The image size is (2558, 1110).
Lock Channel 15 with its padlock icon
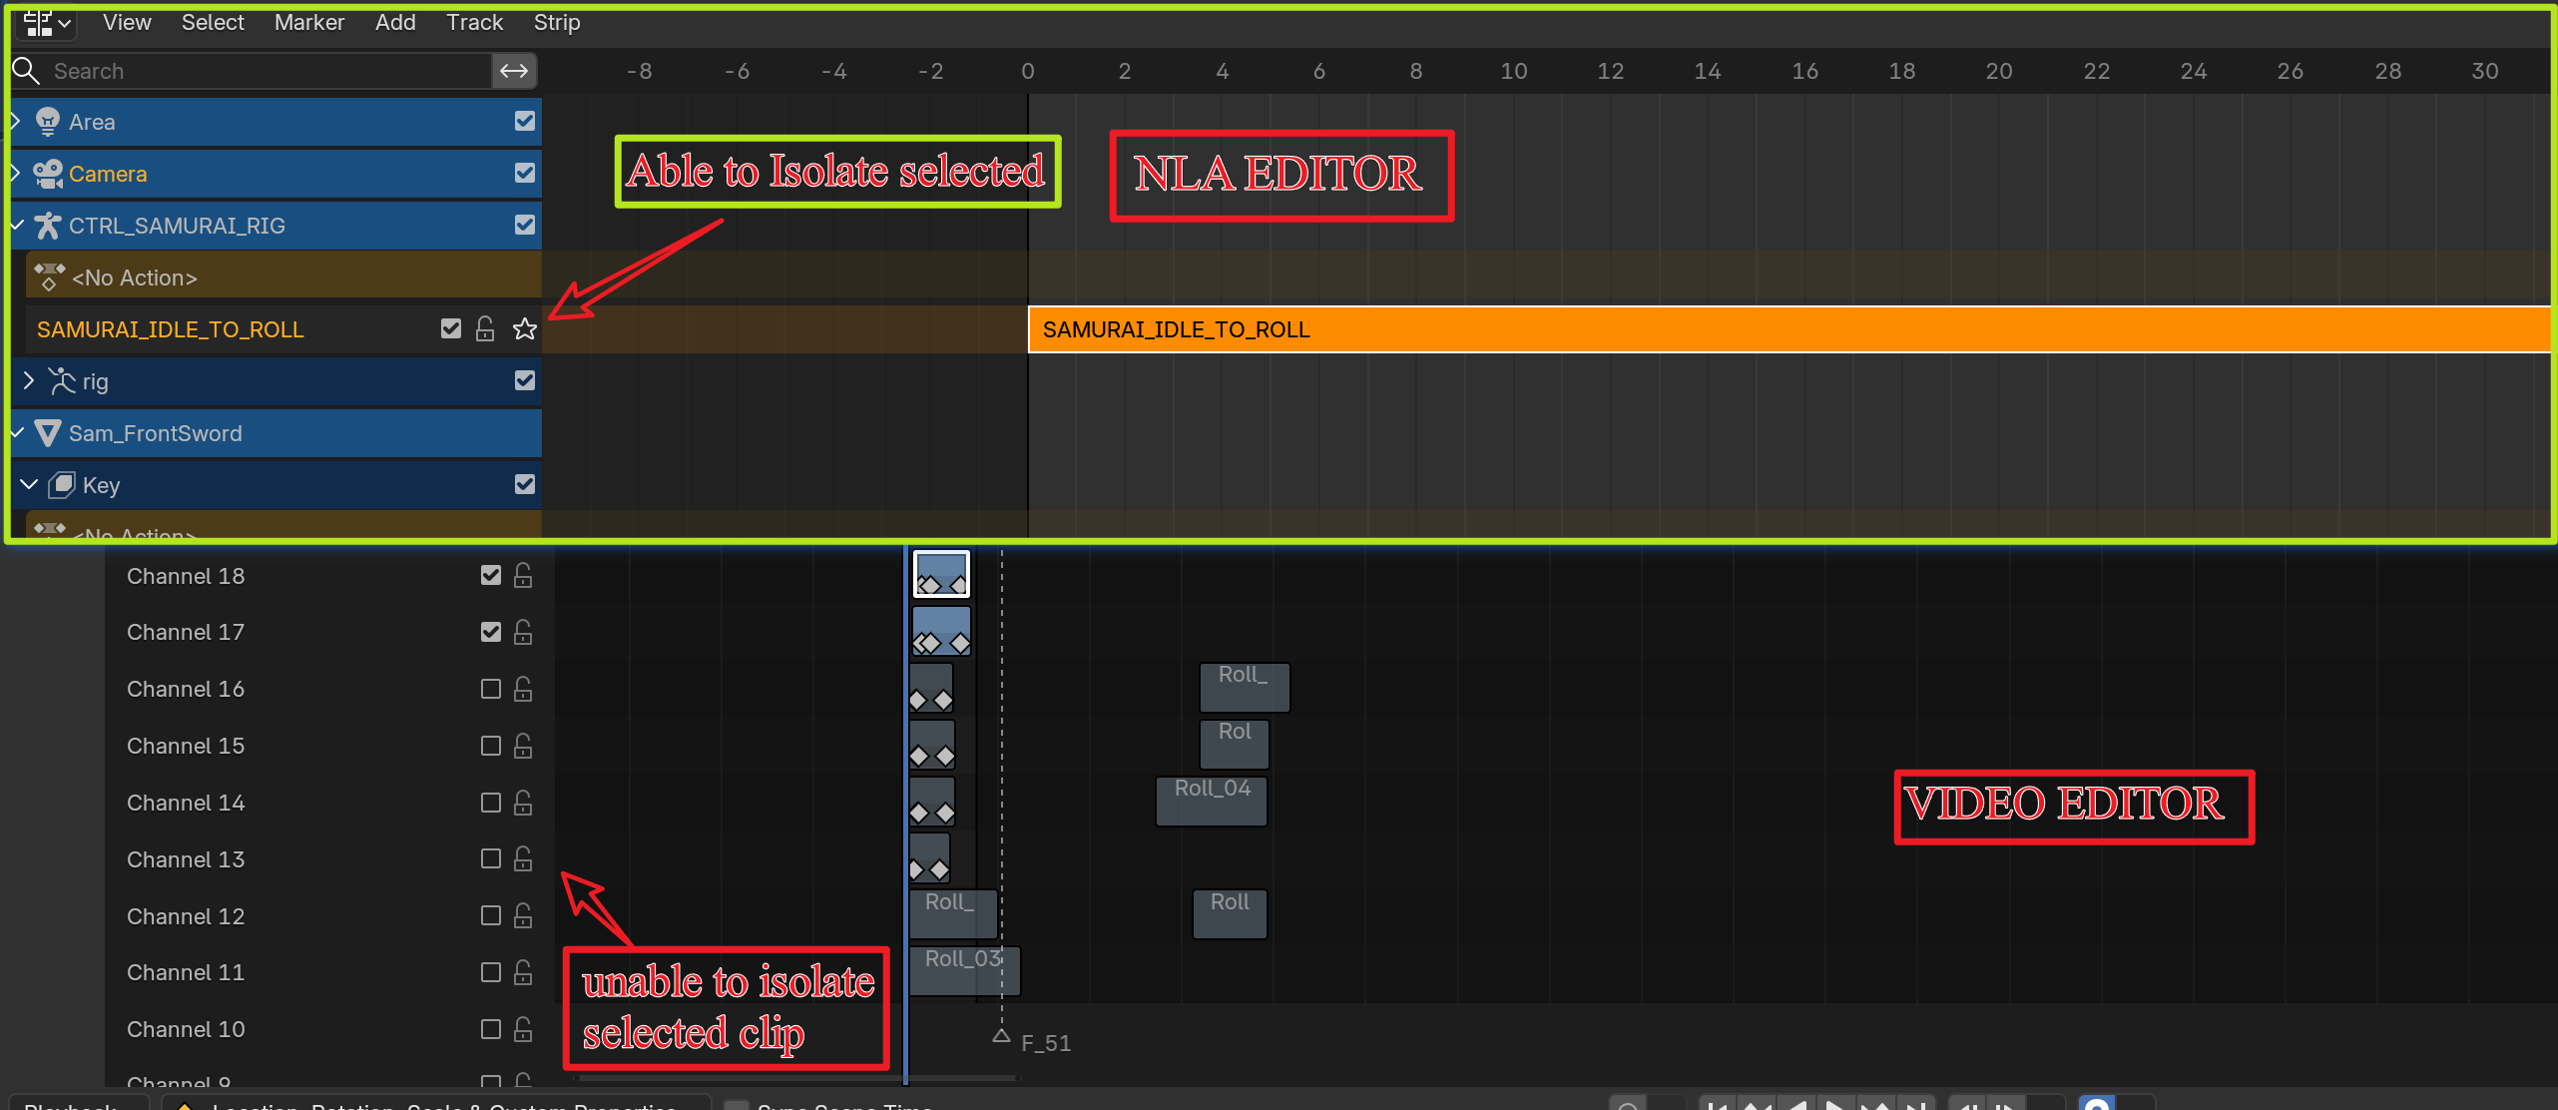[x=523, y=747]
